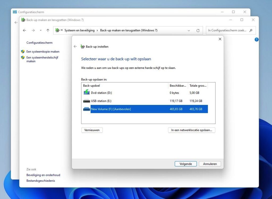This screenshot has height=199, width=272.
Task: Click the 465,65 GB available value
Action: pyautogui.click(x=176, y=109)
